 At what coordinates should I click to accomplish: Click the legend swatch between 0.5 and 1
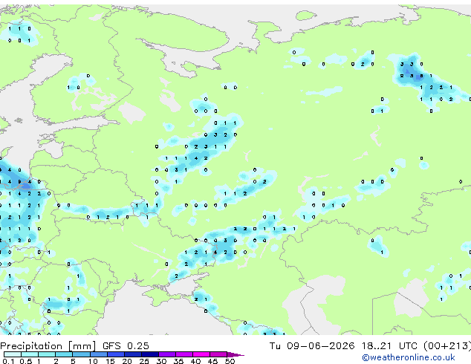tap(30, 354)
